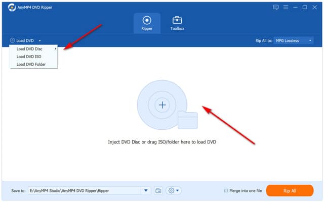Click the 'Save to:' label

click(x=19, y=191)
